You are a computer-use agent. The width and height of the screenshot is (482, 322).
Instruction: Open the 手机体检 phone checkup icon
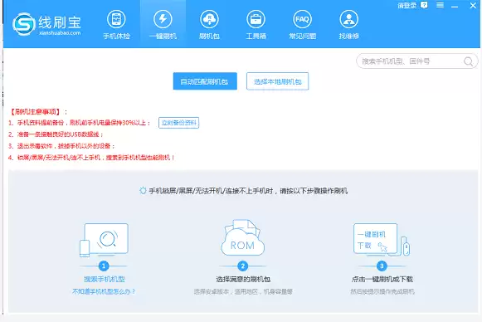click(x=116, y=19)
